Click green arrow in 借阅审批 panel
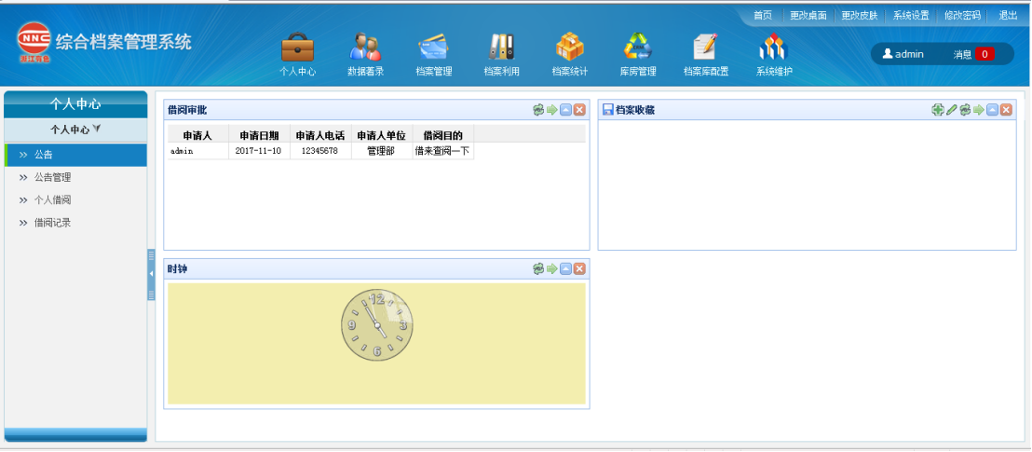The image size is (1032, 452). coord(552,110)
